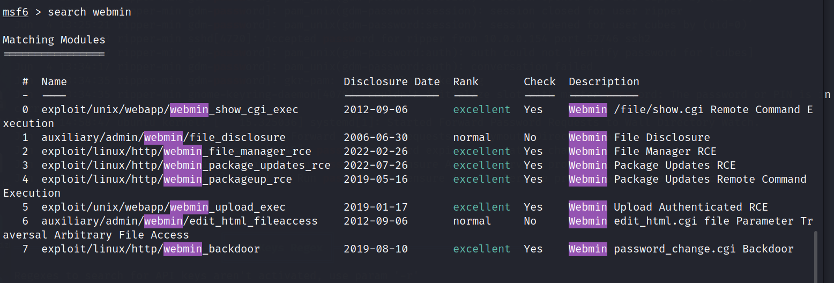Image resolution: width=834 pixels, height=283 pixels.
Task: Click the Check column header
Action: pyautogui.click(x=539, y=81)
